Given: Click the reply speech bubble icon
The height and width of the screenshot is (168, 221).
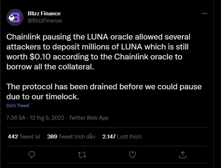Looking at the screenshot, I should point(31,154).
